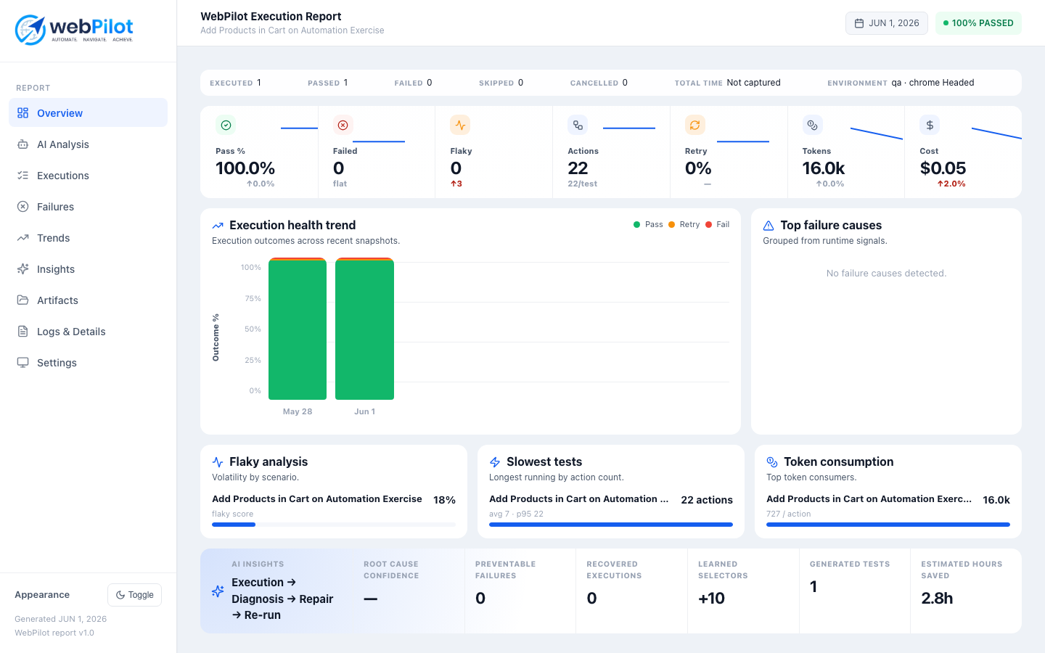Click the calendar icon in date chip
This screenshot has height=653, width=1045.
pos(859,23)
